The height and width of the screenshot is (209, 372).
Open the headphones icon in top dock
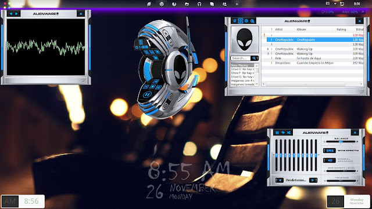point(199,4)
